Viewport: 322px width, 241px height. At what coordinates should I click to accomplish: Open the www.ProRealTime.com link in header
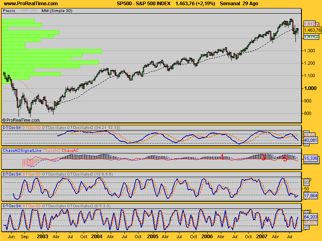[x=31, y=4]
